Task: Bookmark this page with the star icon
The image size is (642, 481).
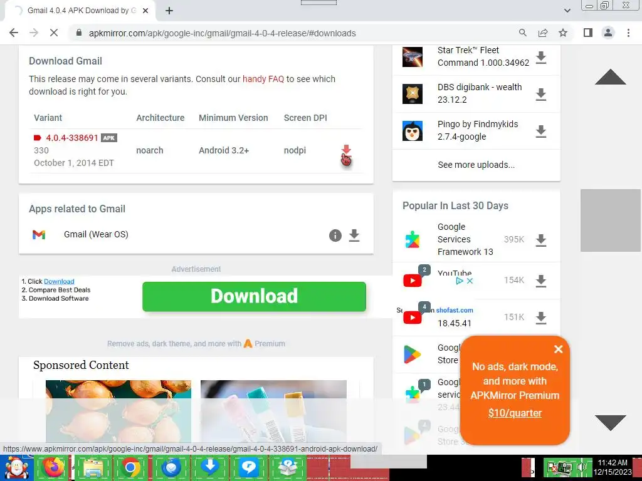Action: pos(563,33)
